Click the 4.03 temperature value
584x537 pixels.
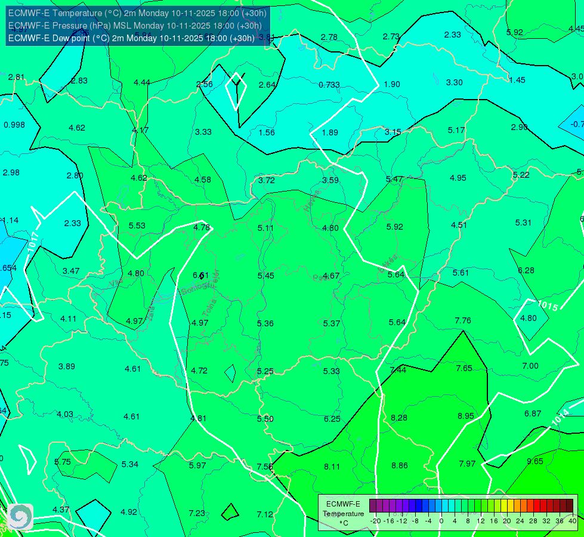point(65,415)
